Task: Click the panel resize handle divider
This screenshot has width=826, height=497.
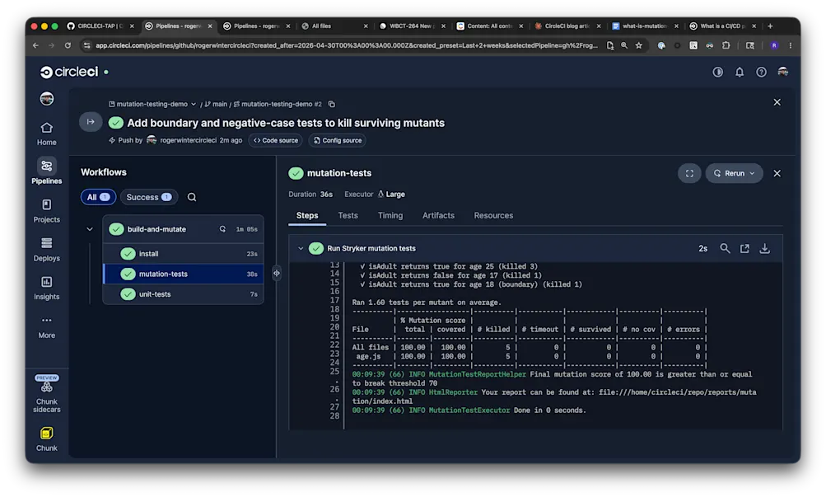Action: 277,273
